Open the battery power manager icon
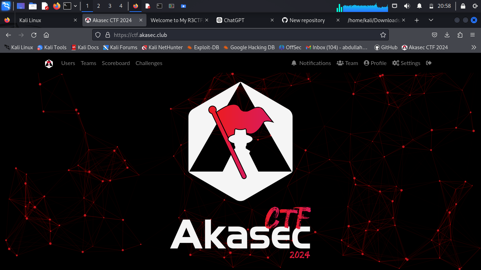 click(431, 6)
